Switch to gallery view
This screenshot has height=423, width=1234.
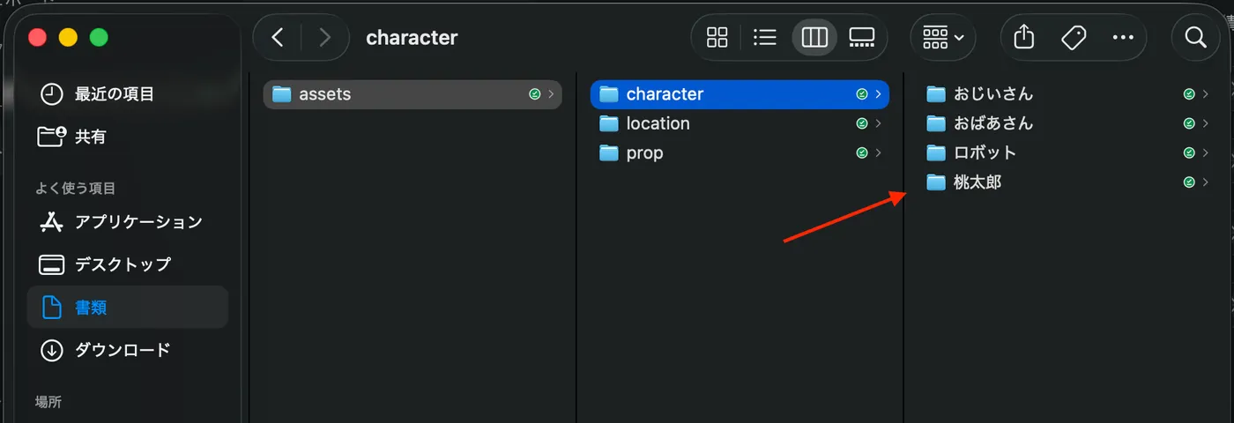(862, 37)
